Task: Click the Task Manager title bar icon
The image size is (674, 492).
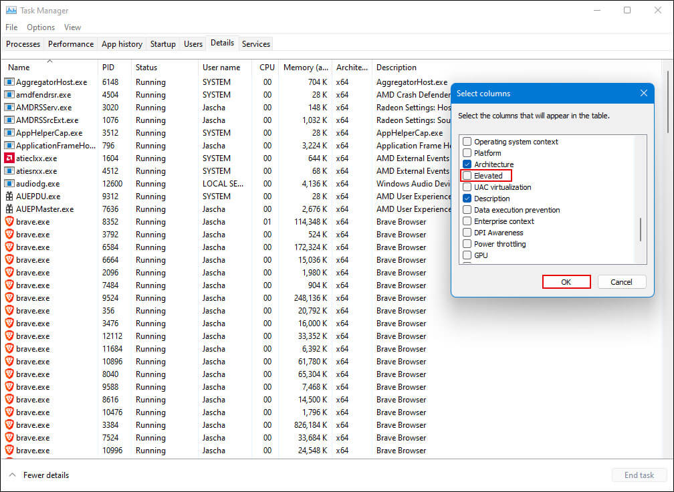Action: click(11, 10)
